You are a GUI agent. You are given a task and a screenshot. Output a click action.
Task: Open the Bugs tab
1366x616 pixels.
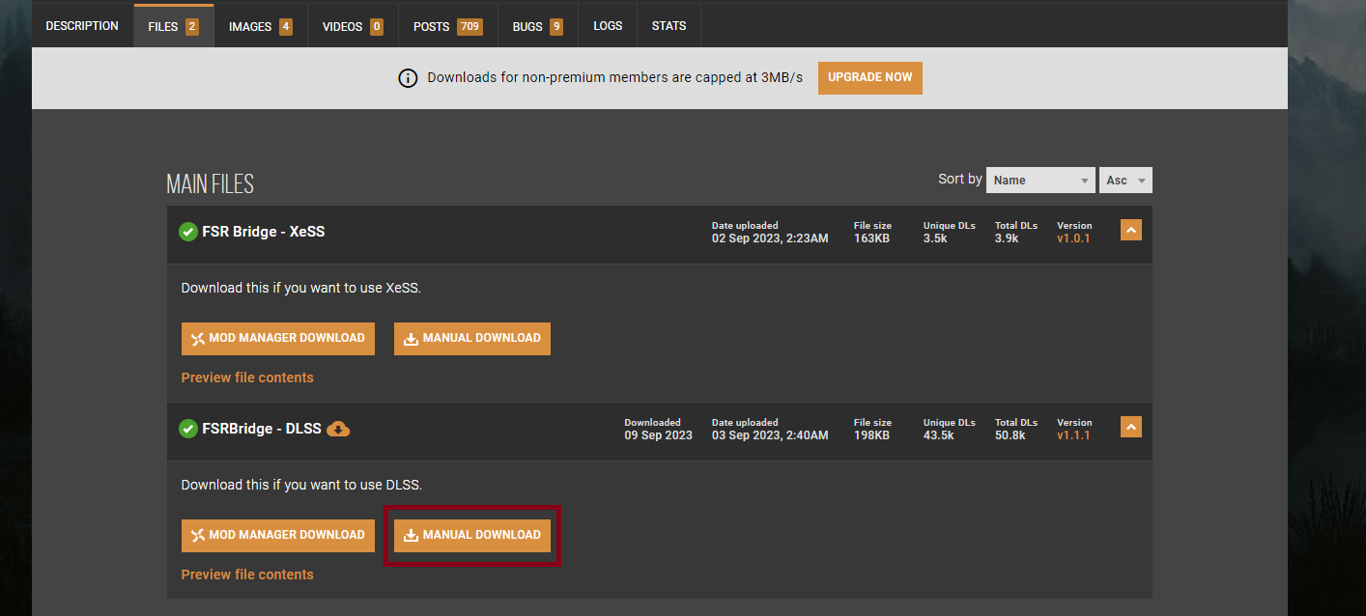[538, 26]
